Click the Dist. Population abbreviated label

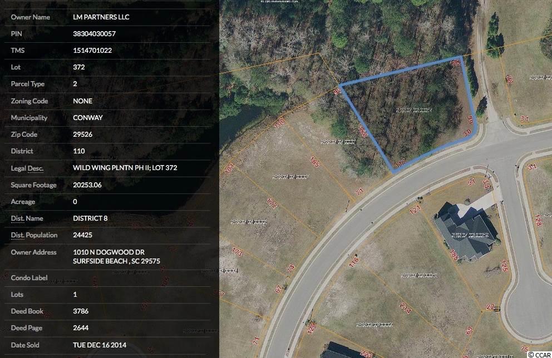click(34, 235)
